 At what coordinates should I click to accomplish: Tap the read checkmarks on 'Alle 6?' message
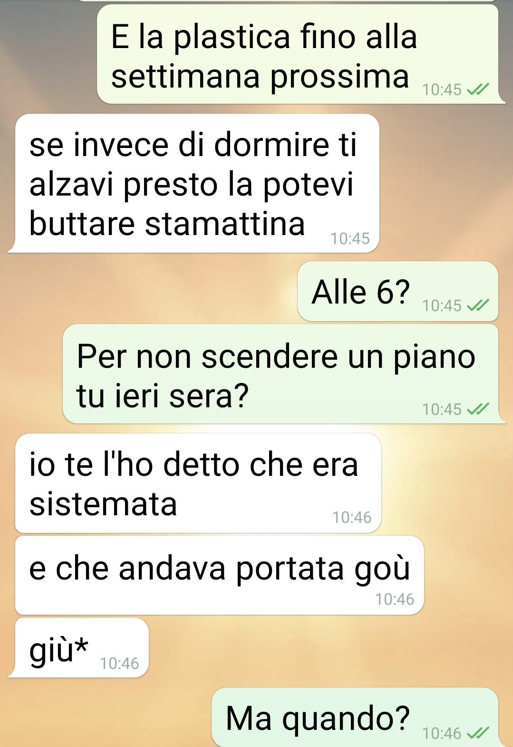click(477, 305)
